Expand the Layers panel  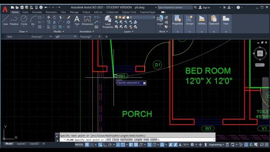128,32
